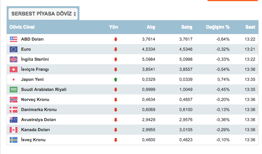Click the Sweden flag icon
262x154 pixels.
pos(14,140)
